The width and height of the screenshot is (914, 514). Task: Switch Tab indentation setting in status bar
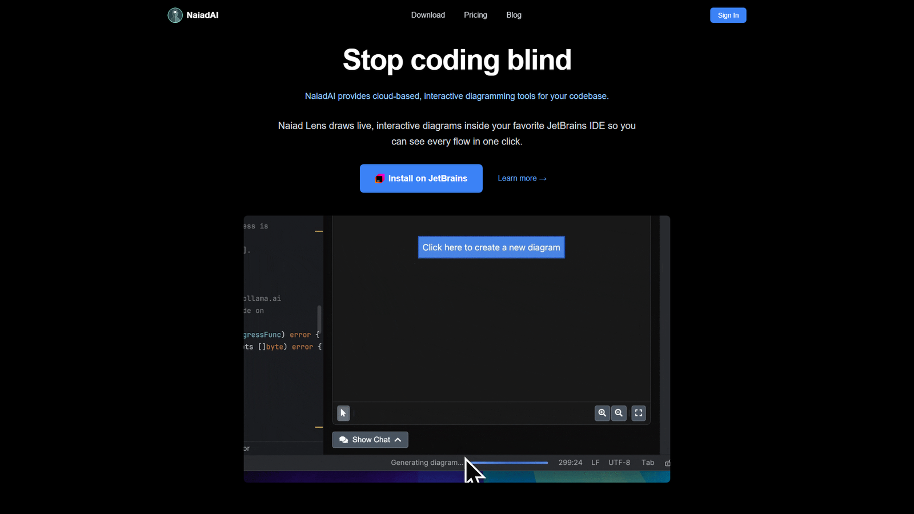647,463
